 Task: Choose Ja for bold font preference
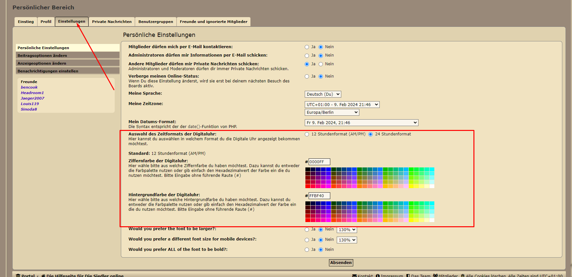tap(307, 250)
